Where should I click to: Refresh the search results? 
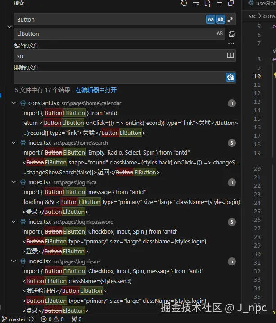point(184,3)
